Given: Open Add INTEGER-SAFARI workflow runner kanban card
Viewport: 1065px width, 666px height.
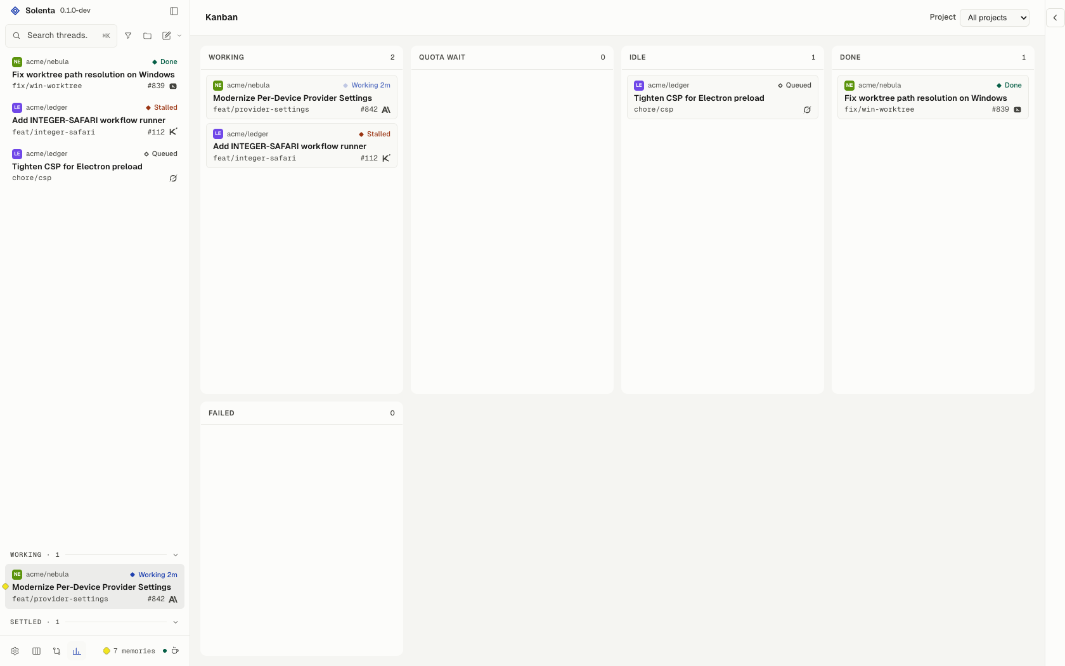Looking at the screenshot, I should click(x=302, y=146).
